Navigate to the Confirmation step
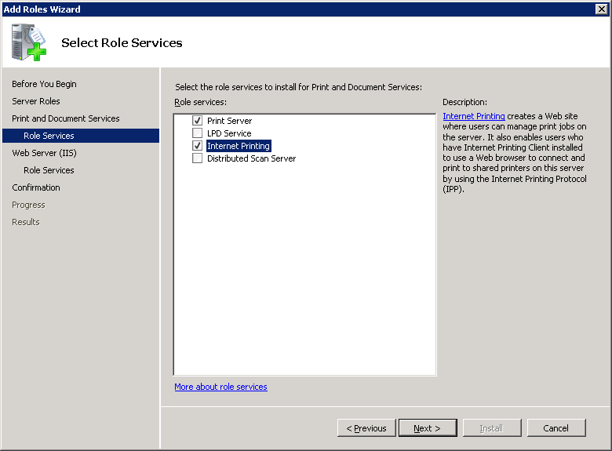Screen dimensions: 612x451 pyautogui.click(x=36, y=187)
